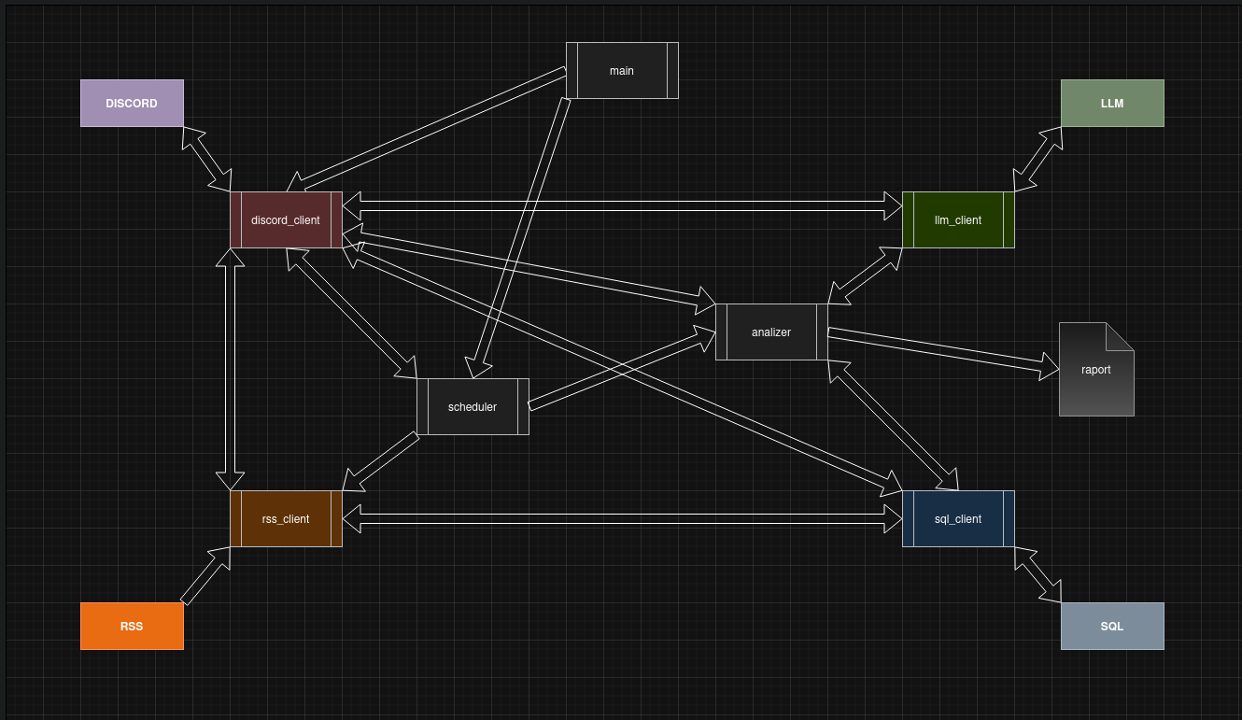This screenshot has width=1242, height=720.
Task: Select vertical arrow between discord_client and rss_client
Action: click(x=230, y=369)
